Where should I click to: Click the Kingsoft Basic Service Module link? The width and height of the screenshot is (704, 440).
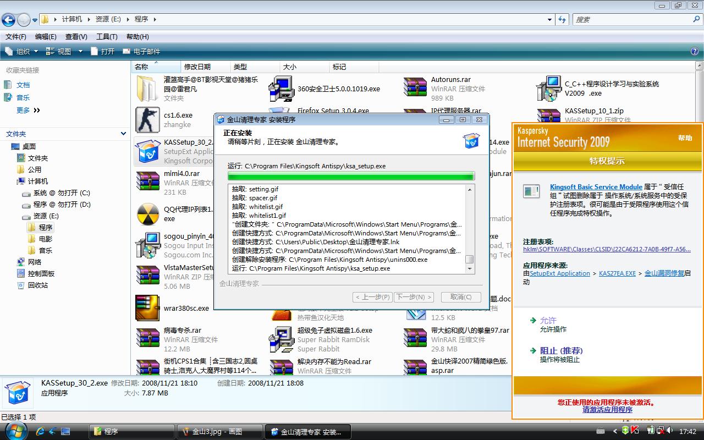[596, 187]
